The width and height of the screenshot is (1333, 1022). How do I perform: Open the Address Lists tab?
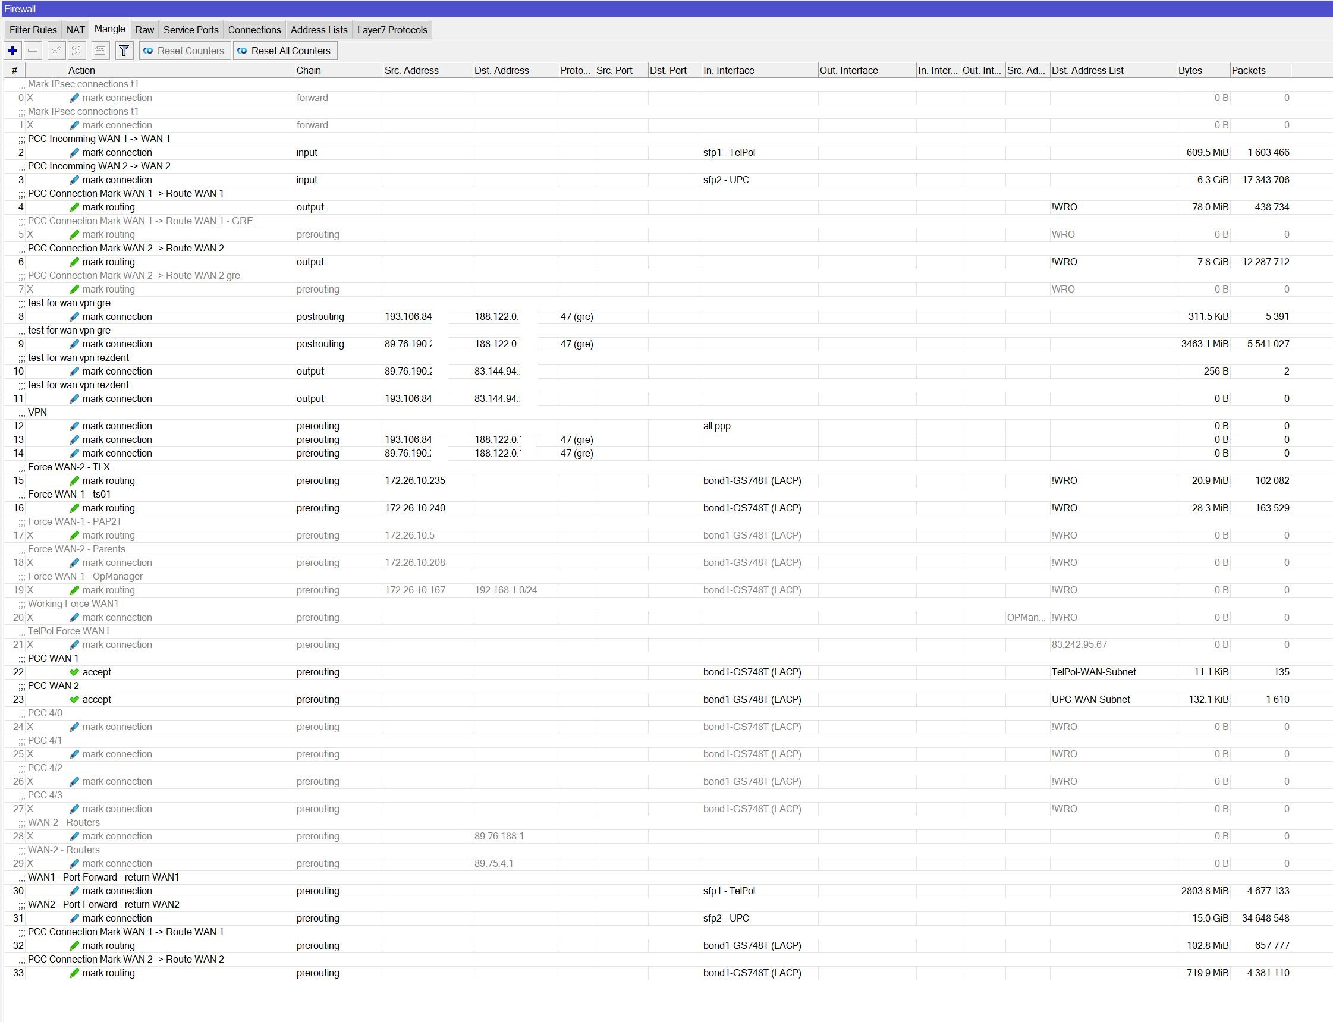tap(319, 30)
